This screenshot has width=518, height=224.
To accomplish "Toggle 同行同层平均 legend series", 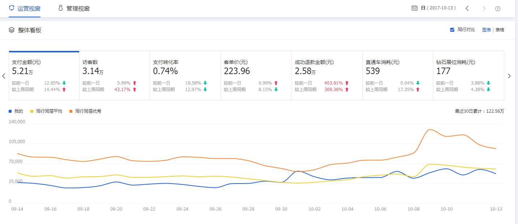I will [47, 111].
